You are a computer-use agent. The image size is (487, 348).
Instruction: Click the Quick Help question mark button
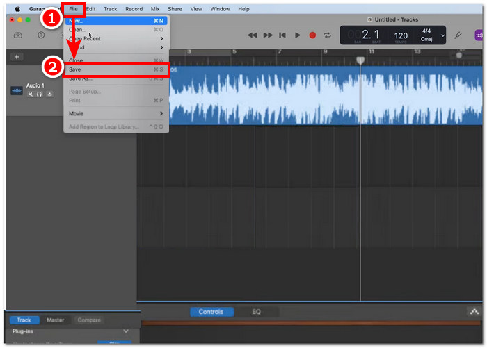click(x=41, y=35)
